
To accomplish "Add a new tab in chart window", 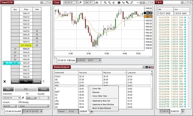I will [x=100, y=60].
